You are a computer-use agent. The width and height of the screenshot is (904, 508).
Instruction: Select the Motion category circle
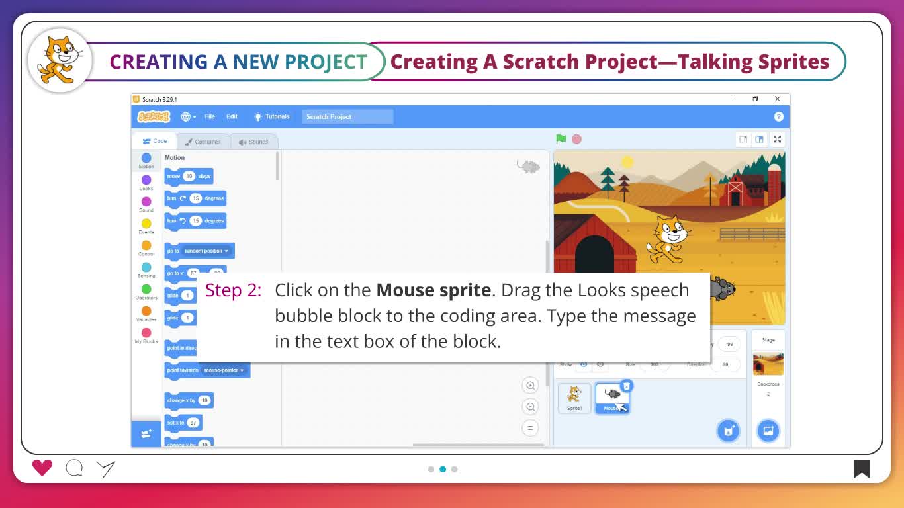[x=146, y=158]
